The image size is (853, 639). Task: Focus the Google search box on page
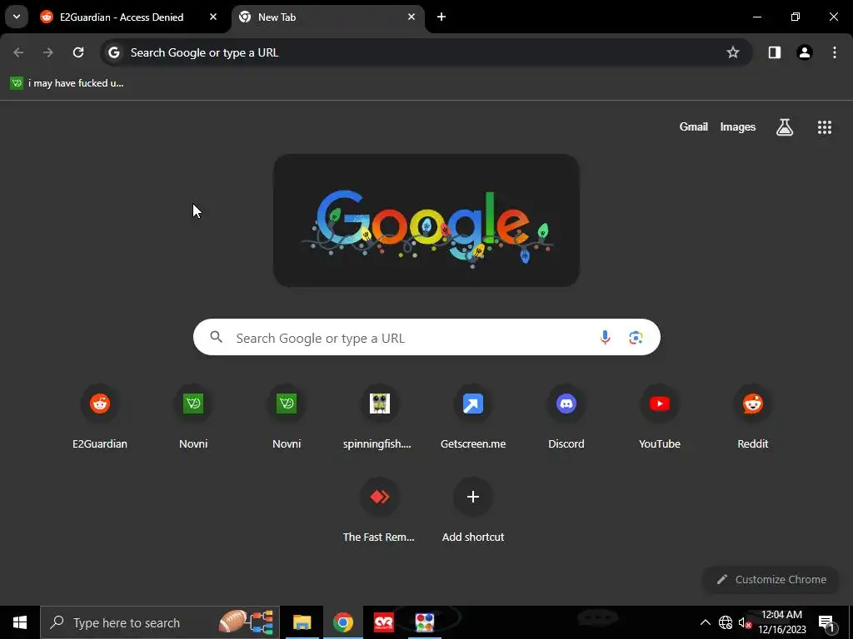click(x=426, y=338)
